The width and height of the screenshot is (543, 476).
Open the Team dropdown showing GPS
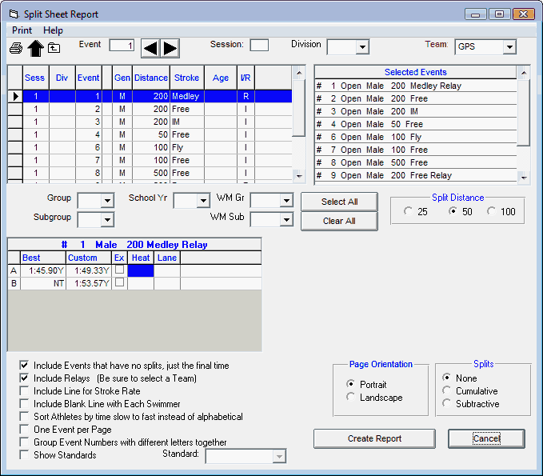[x=509, y=47]
